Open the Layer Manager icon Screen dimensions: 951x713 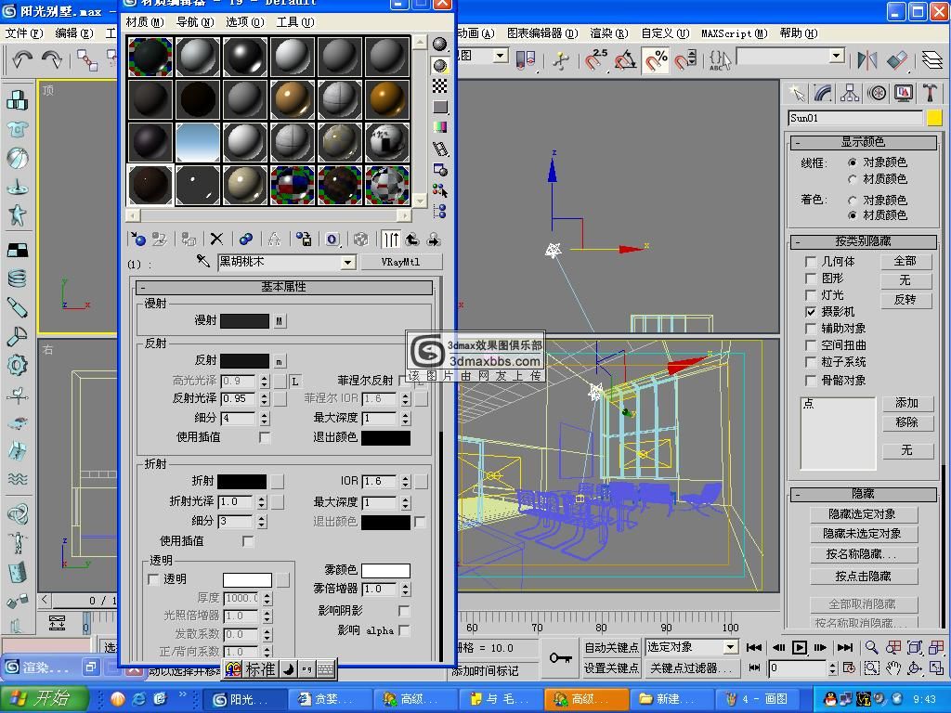(x=931, y=60)
